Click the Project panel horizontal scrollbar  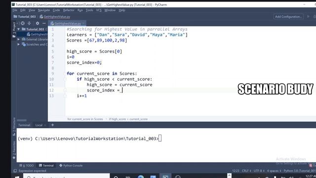[22, 120]
